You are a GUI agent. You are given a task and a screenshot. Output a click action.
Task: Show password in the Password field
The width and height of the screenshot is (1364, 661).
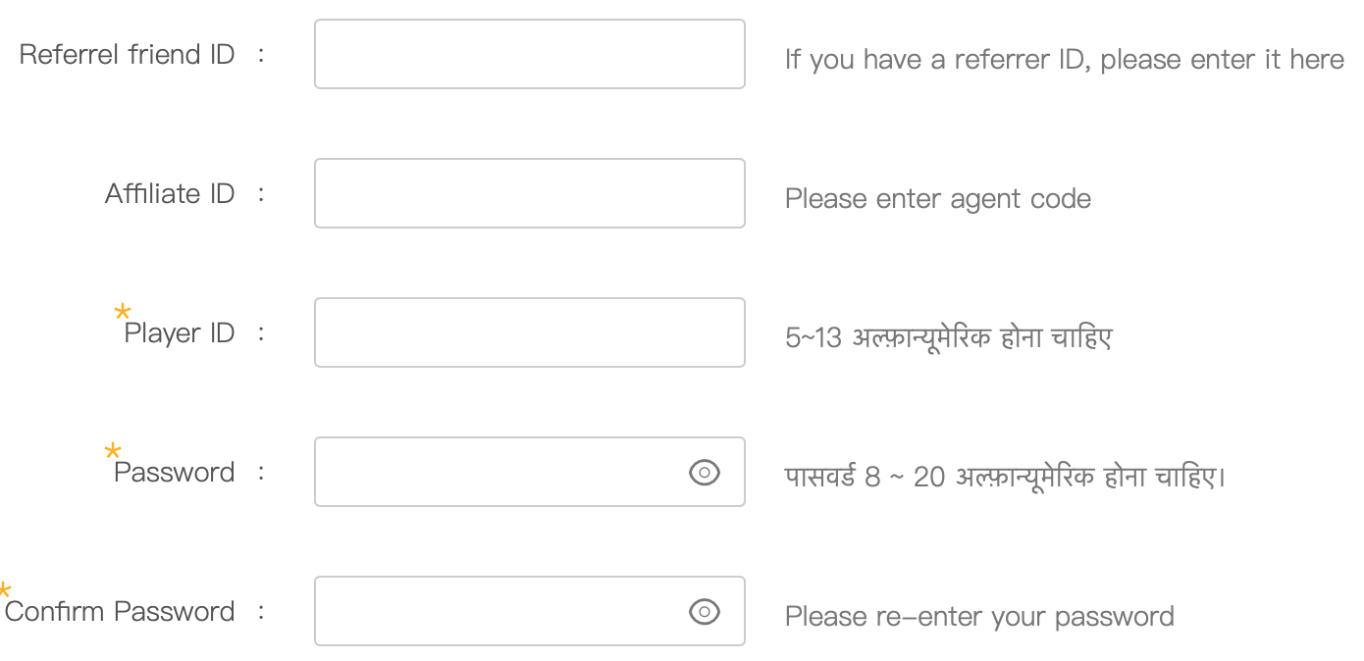point(704,473)
